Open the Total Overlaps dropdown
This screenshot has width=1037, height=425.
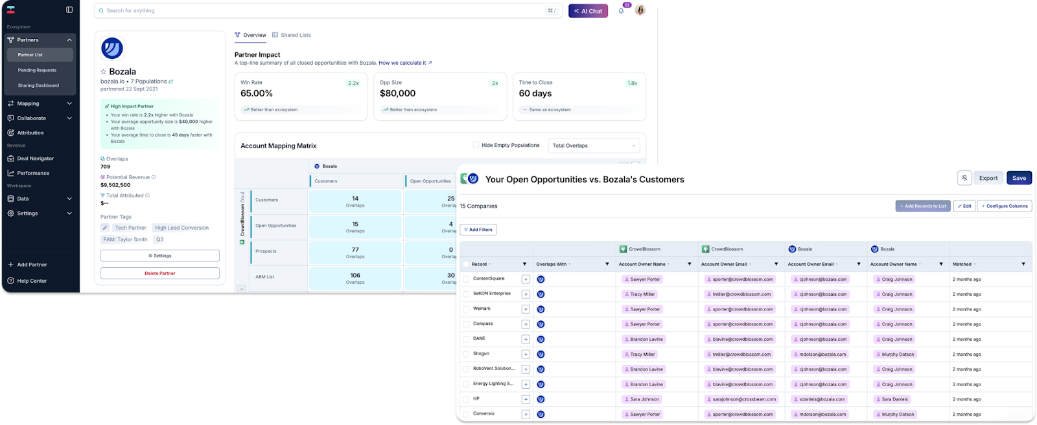click(x=594, y=146)
